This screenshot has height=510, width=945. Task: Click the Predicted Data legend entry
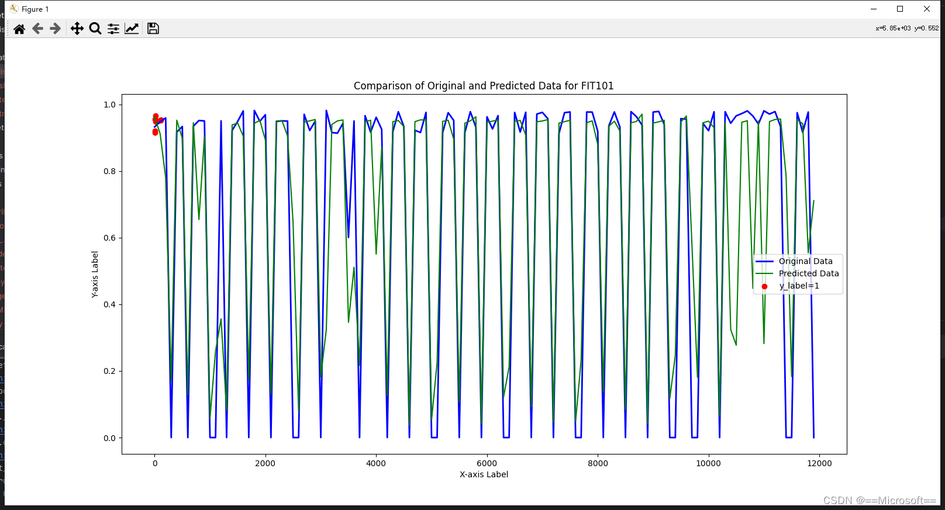click(809, 273)
